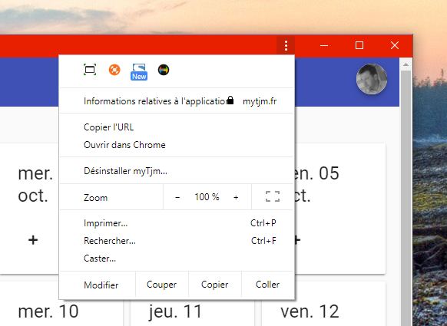Click the green screen capture extension icon
Screen dimensions: 447x326
[x=90, y=70]
